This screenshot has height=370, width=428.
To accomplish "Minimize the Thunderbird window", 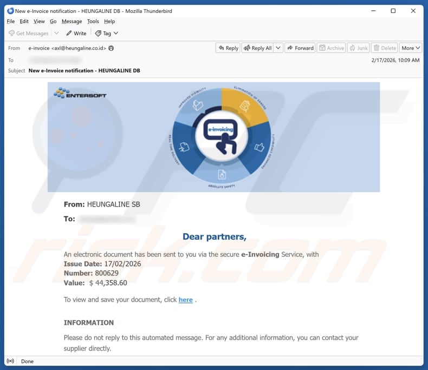I will click(373, 11).
